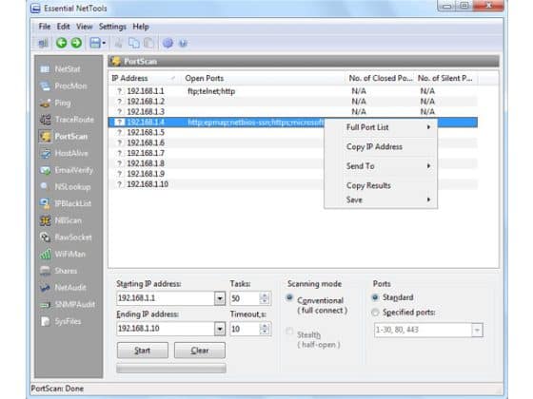Viewport: 533px width, 399px height.
Task: Open the File menu
Action: click(x=45, y=27)
